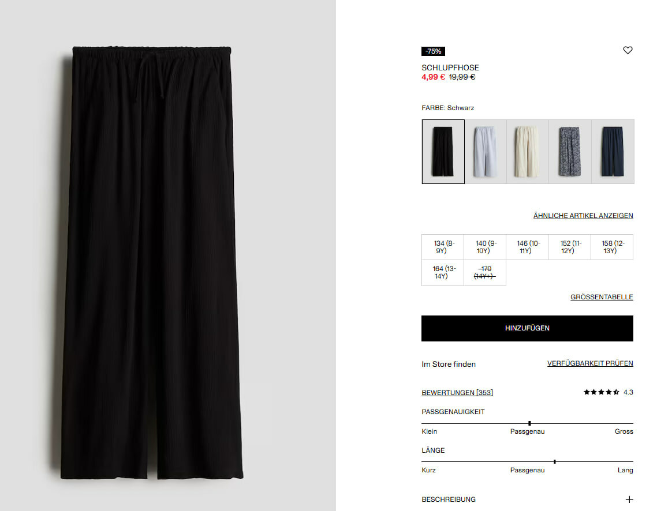
Task: Choose the light blue trousers color variant
Action: pyautogui.click(x=485, y=152)
